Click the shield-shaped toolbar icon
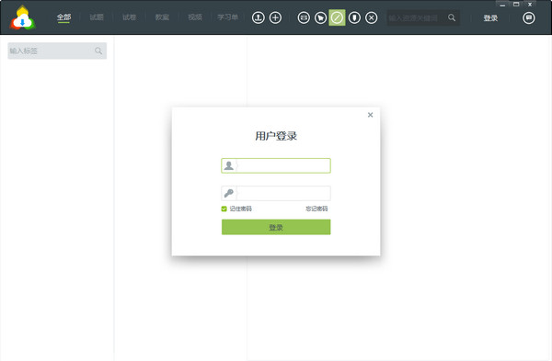The width and height of the screenshot is (552, 361). pyautogui.click(x=354, y=17)
